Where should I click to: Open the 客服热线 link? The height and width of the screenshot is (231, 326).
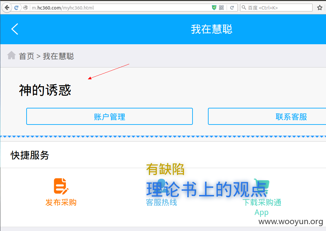click(161, 202)
